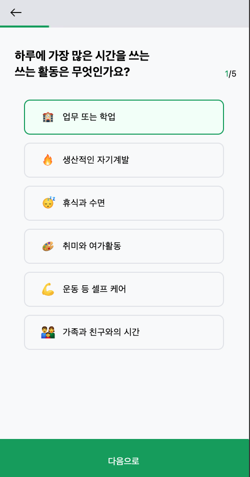Go back using the left arrow icon
The image size is (250, 477).
(16, 13)
